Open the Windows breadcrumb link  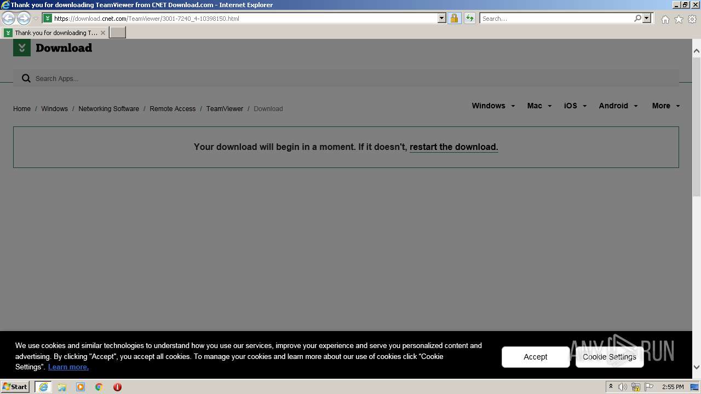click(x=54, y=109)
